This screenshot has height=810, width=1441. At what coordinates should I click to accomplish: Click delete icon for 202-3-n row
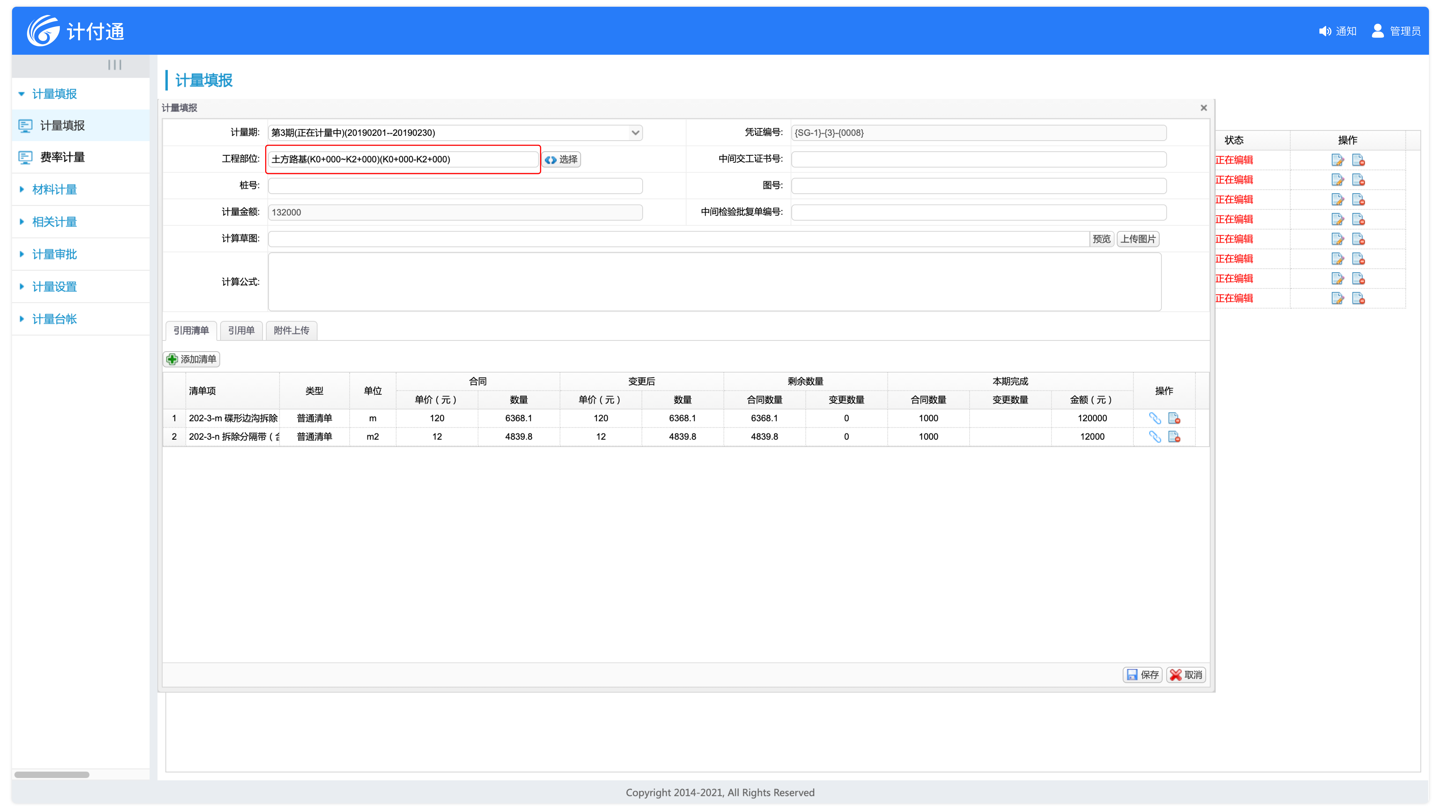point(1174,436)
